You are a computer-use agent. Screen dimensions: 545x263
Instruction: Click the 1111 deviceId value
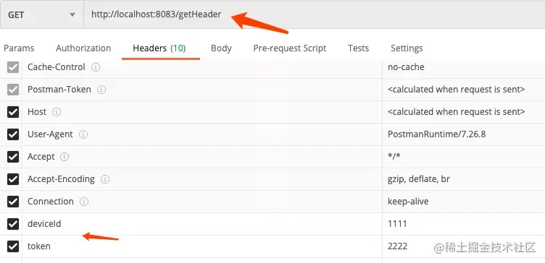coord(397,224)
